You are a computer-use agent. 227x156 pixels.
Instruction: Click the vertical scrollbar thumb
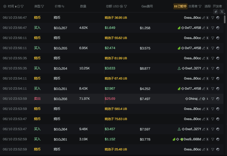(225, 19)
